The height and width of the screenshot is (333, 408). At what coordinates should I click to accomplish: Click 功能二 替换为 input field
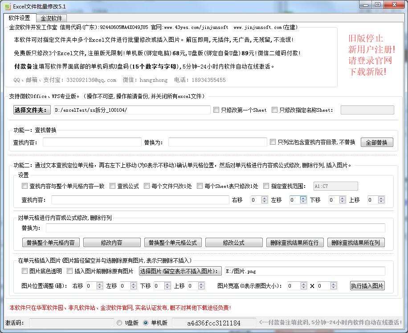(216, 228)
